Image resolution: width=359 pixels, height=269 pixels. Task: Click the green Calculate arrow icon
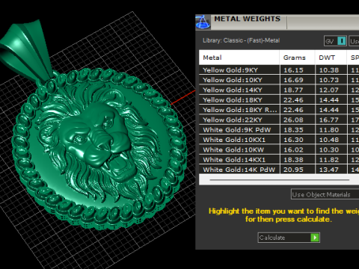[315, 238]
